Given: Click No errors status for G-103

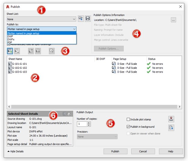Looking at the screenshot, I should [x=158, y=72].
